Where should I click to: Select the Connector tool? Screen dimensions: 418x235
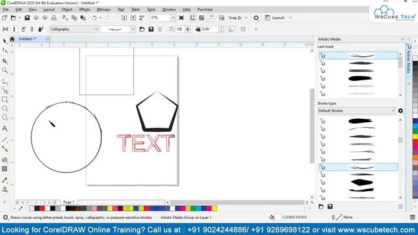coord(5,149)
